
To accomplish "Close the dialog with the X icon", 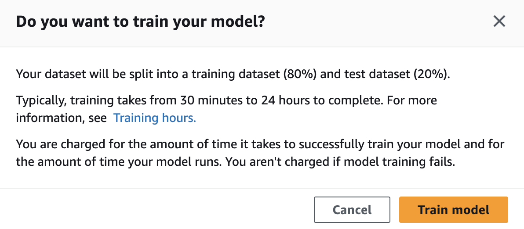I will [x=499, y=21].
